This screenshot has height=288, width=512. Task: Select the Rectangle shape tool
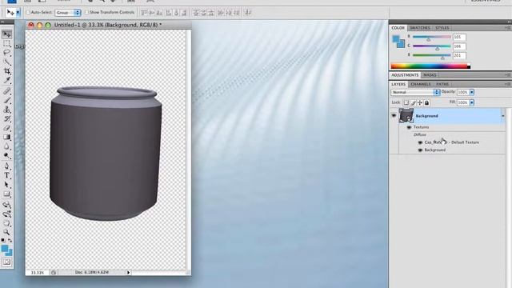coord(6,194)
